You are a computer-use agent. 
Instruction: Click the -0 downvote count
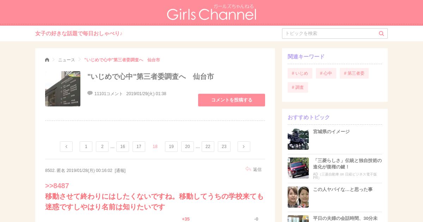click(x=256, y=219)
